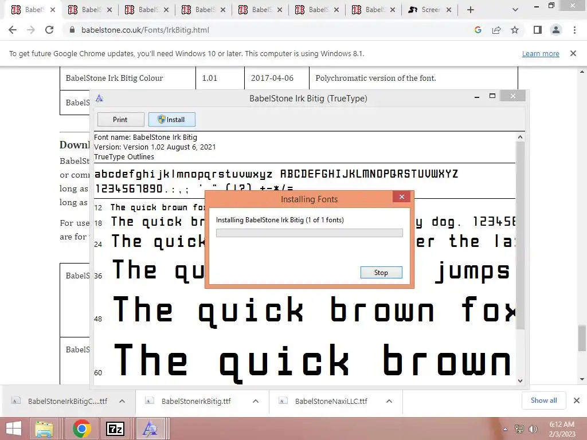
Task: Click the font installation progress bar
Action: (x=309, y=233)
